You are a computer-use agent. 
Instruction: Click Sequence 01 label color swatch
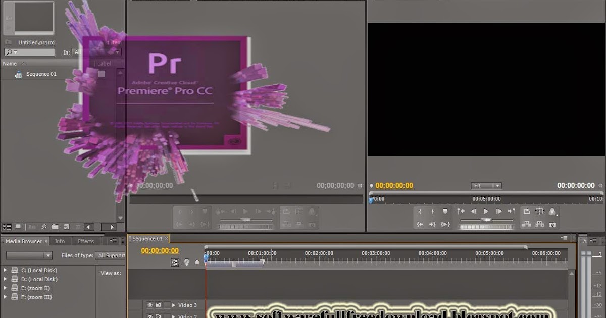(x=102, y=74)
